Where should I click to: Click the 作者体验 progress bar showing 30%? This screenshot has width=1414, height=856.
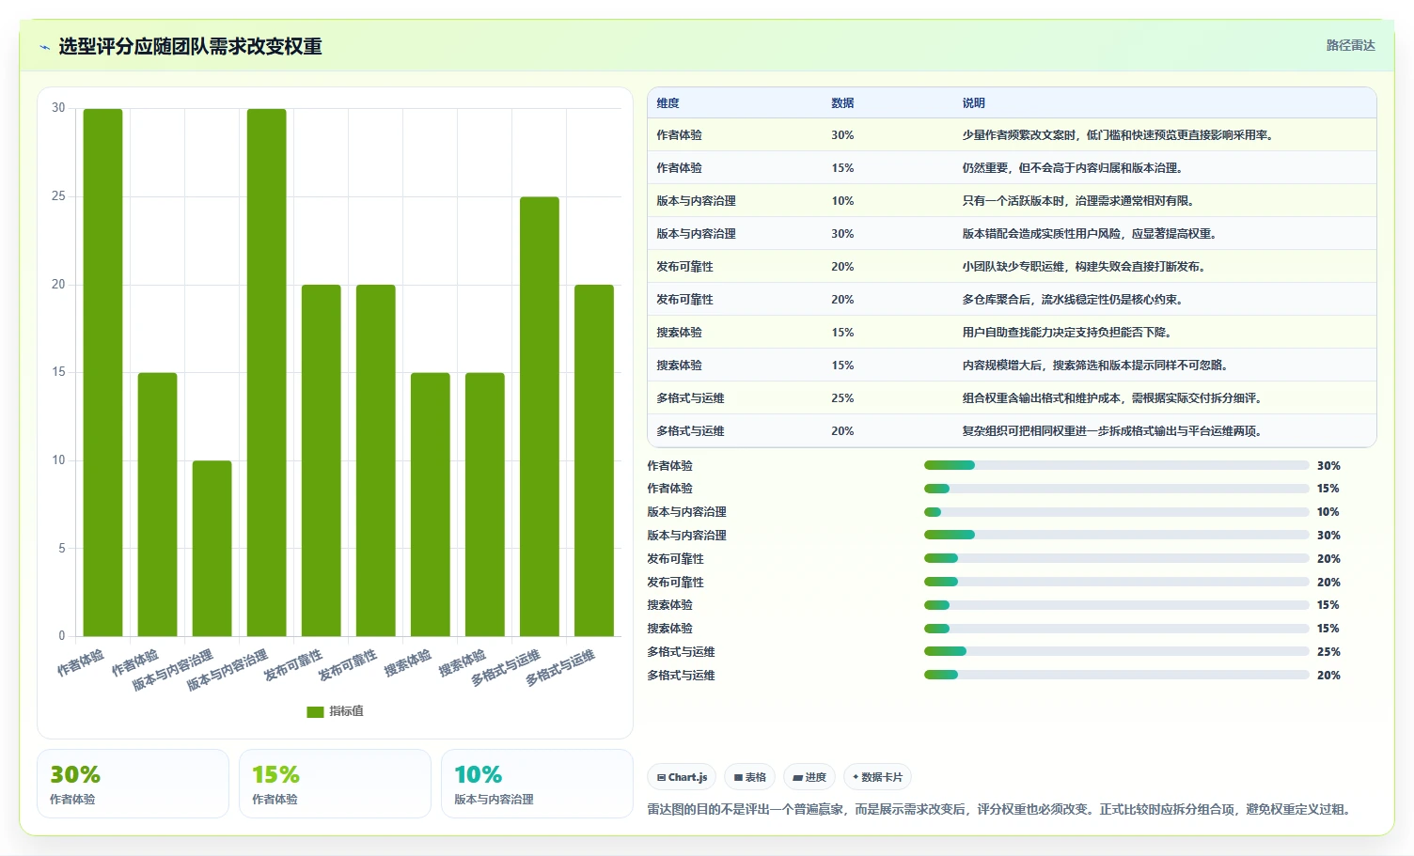1116,465
